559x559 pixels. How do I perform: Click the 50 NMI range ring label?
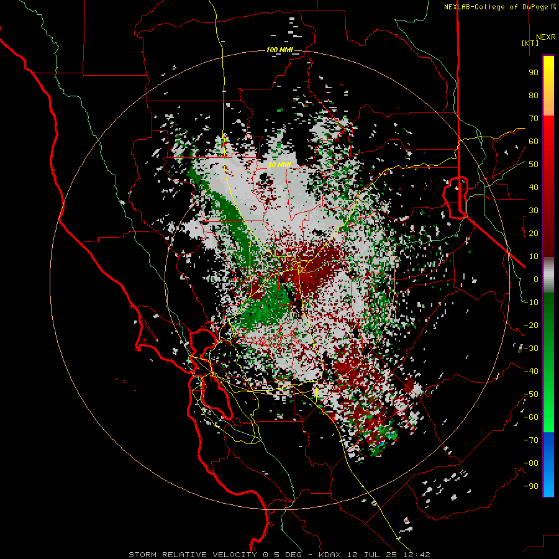click(x=279, y=165)
